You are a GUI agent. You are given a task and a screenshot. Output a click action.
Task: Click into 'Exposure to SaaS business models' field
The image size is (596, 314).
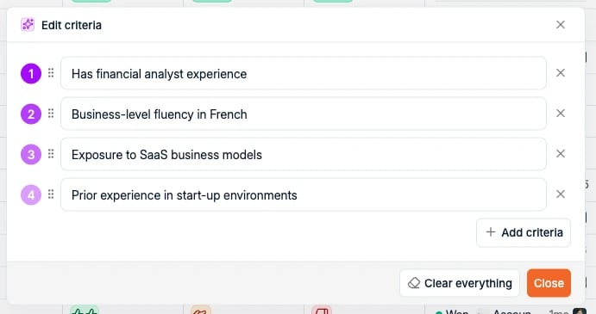304,154
